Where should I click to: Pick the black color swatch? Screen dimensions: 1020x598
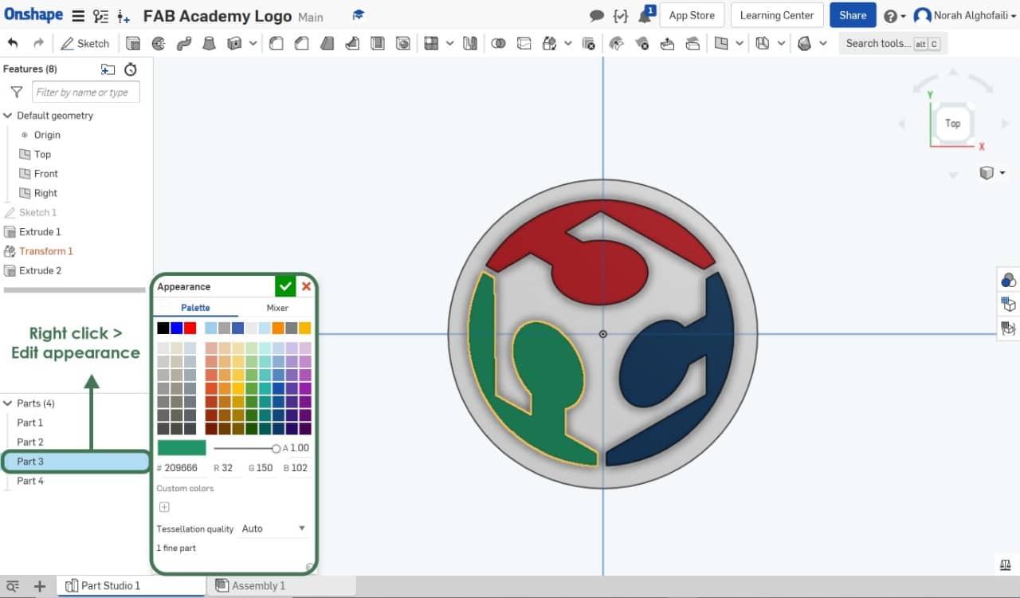point(163,328)
